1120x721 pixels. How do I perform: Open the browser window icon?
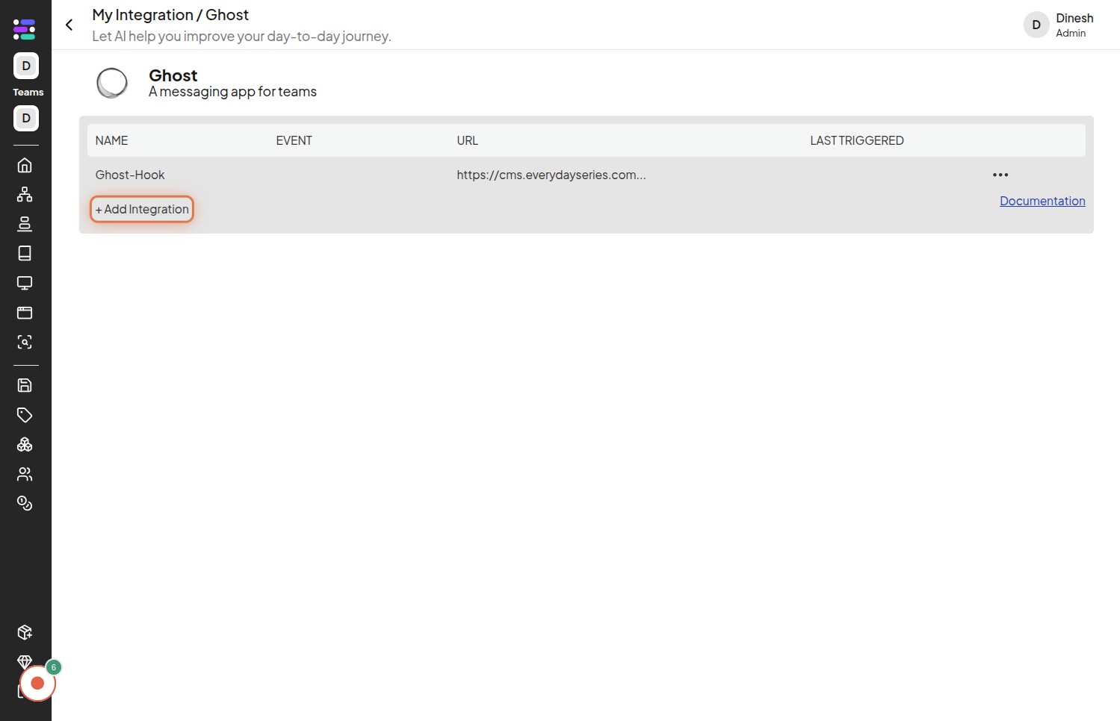[25, 313]
